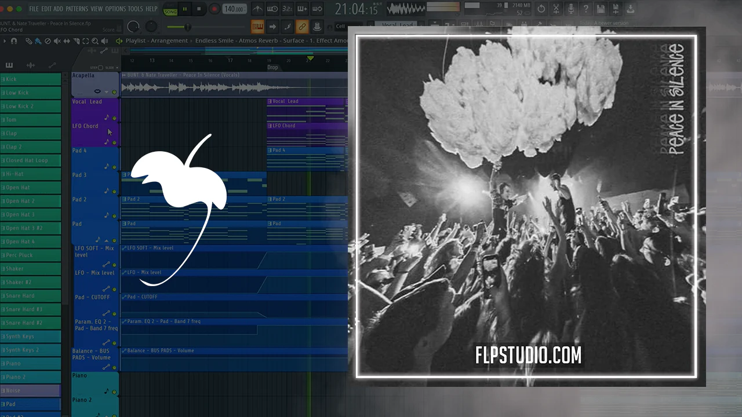Pause playback with the pause button

[x=185, y=9]
